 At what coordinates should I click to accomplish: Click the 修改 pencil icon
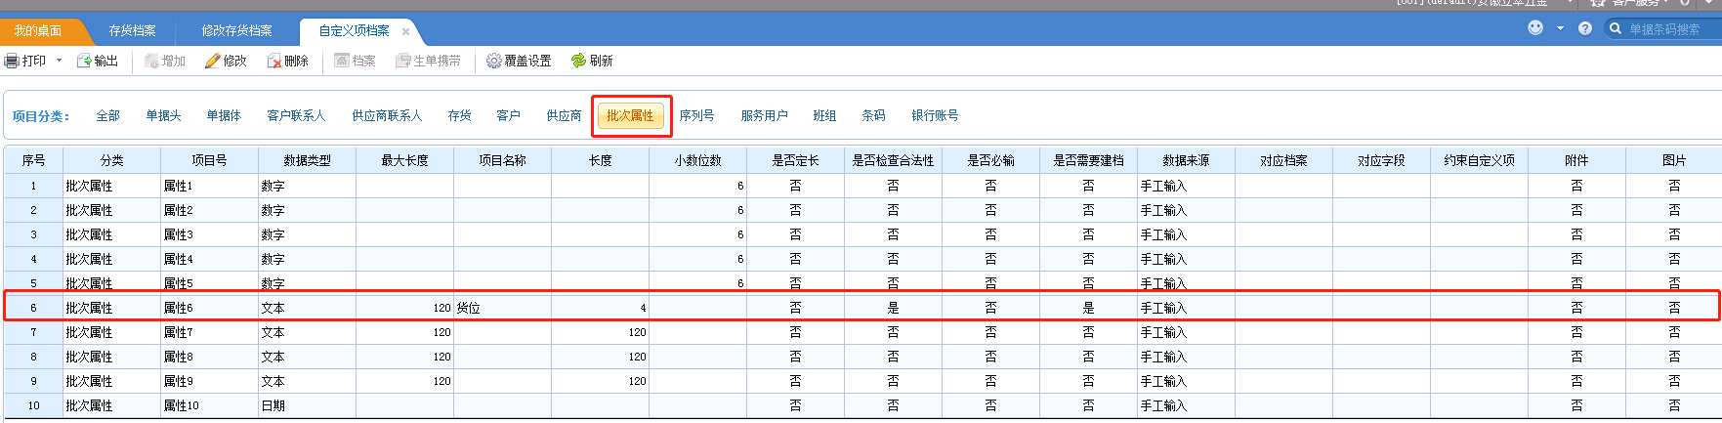pos(212,61)
